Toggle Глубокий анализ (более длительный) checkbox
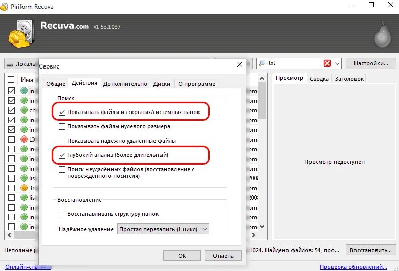Viewport: 399px width, 271px height. 62,155
